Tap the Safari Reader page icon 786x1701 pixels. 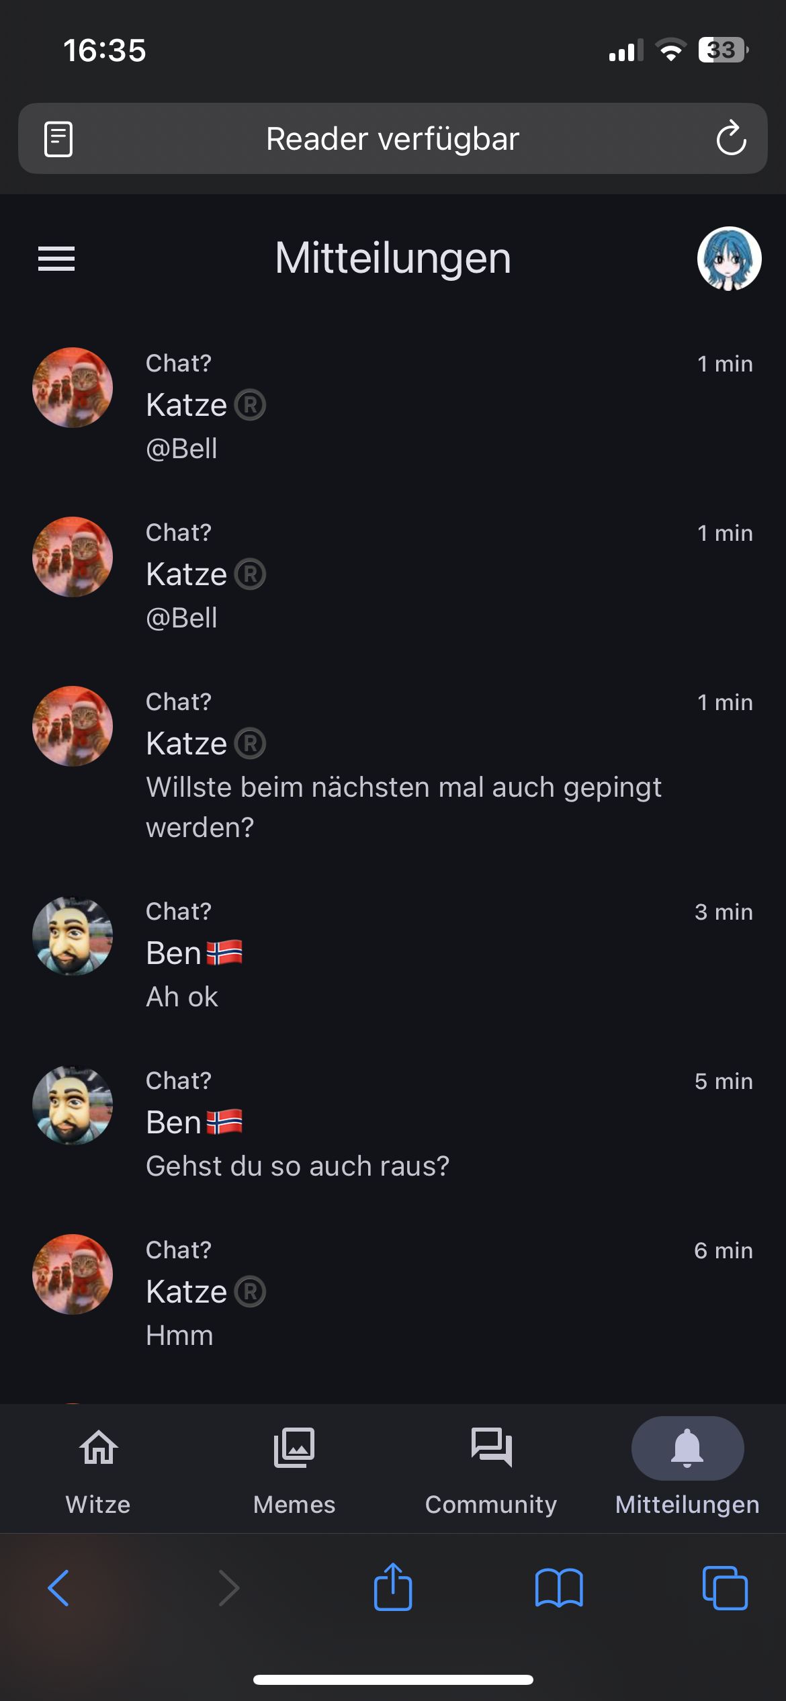pyautogui.click(x=58, y=139)
